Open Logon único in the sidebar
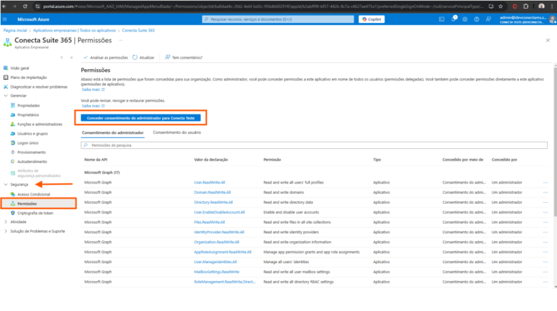Screen dimensions: 557x311 click(x=28, y=143)
